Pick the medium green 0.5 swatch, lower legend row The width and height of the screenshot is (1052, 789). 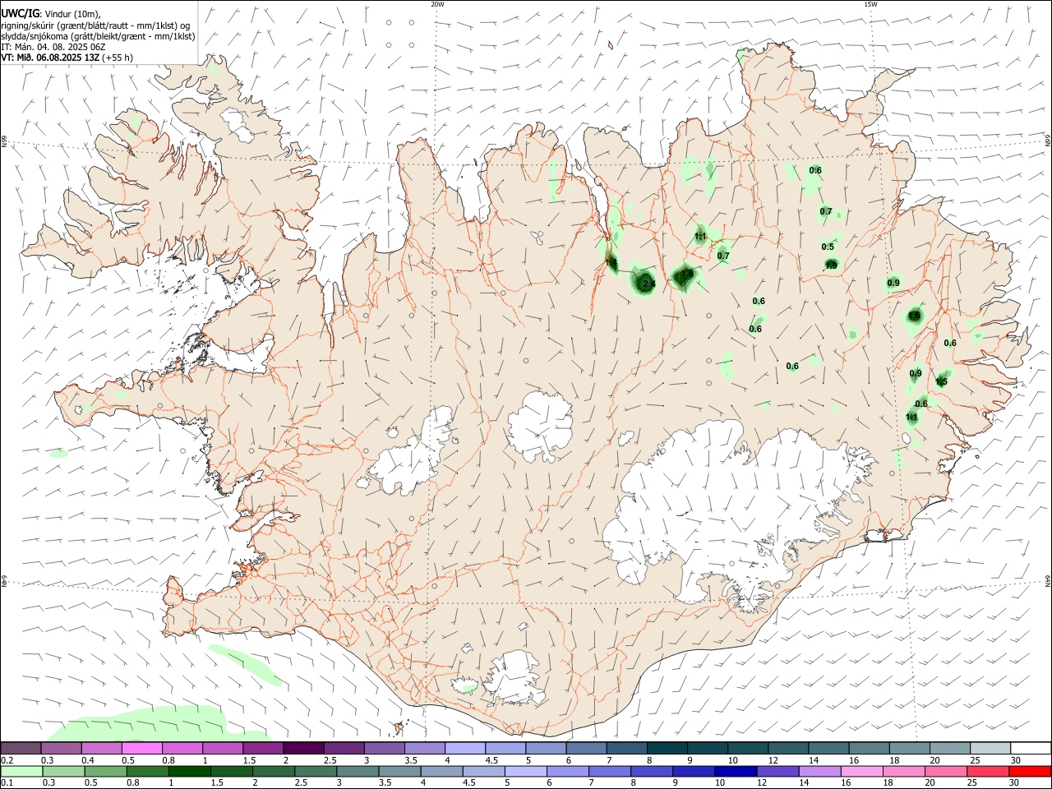coord(107,772)
